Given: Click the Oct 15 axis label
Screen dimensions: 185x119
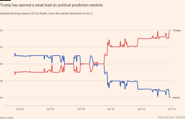Looking at the screenshot, I should (172, 109).
